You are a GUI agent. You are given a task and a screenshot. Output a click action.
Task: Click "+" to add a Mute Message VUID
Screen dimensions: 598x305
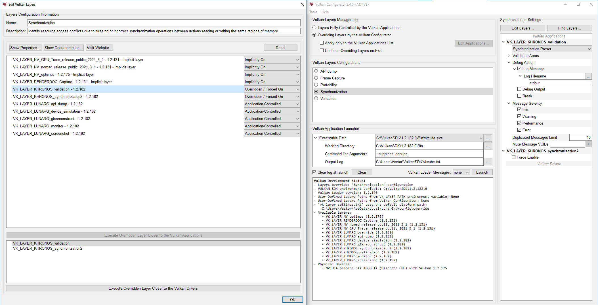[589, 144]
